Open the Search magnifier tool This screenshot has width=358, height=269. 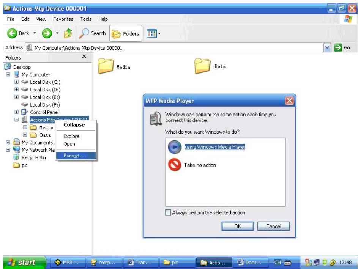pyautogui.click(x=85, y=33)
